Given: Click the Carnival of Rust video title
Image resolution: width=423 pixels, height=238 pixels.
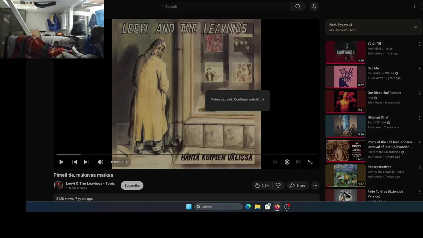Looking at the screenshot, I should (391, 144).
